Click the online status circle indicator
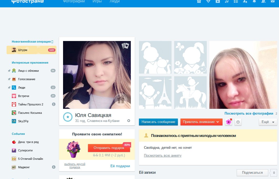The height and width of the screenshot is (179, 279). click(129, 121)
